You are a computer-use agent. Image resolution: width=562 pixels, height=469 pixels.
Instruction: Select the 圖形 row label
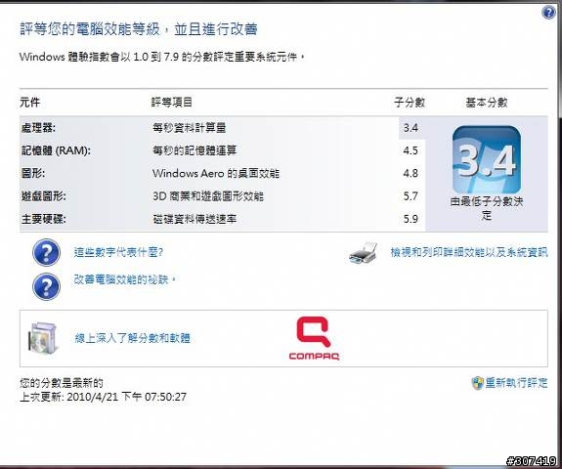point(33,173)
